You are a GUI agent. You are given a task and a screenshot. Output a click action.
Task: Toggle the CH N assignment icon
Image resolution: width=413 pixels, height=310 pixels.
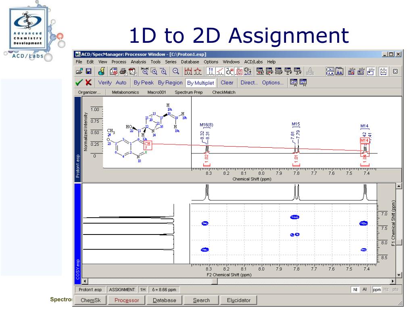click(x=239, y=71)
